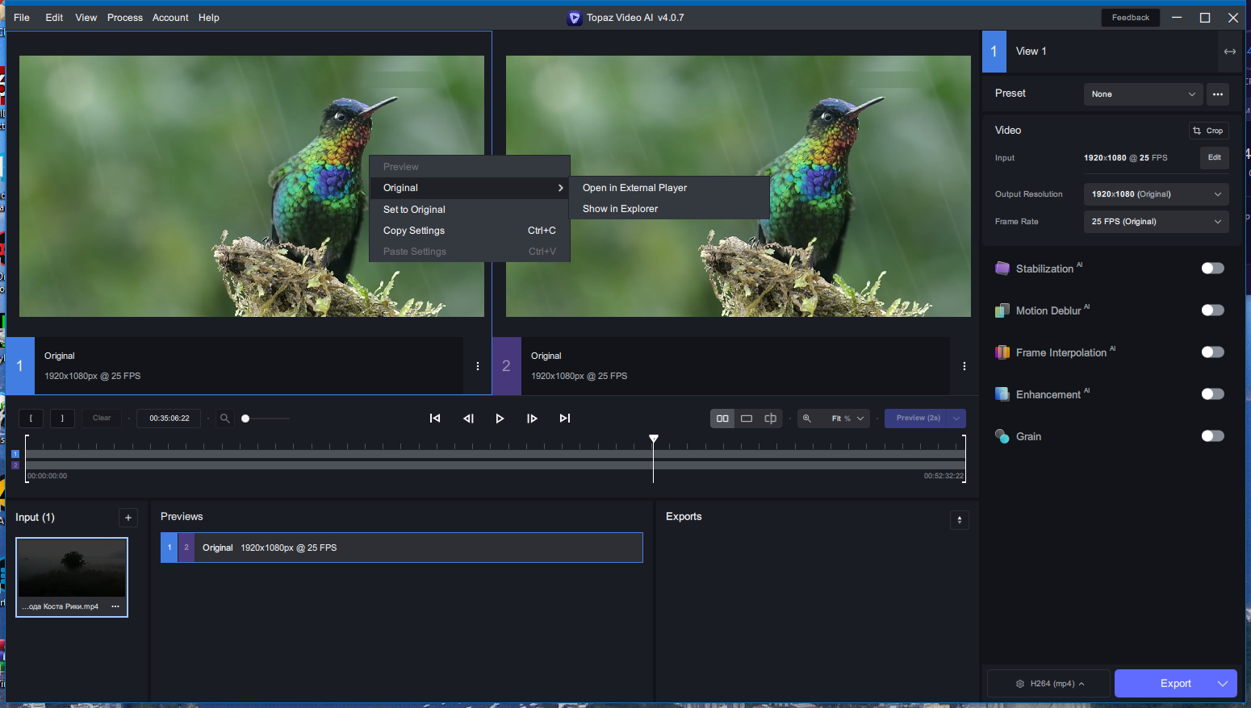Click the Frame Interpolation filter icon
The height and width of the screenshot is (708, 1251).
tap(1002, 352)
